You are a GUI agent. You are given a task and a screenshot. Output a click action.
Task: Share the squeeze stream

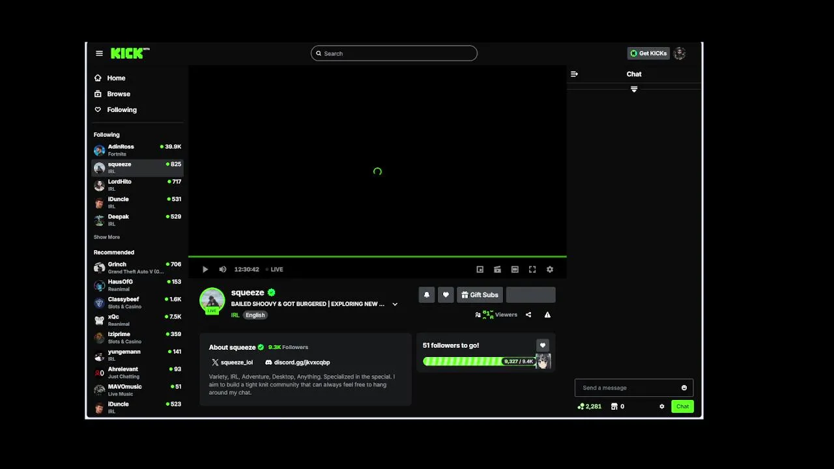(x=528, y=315)
